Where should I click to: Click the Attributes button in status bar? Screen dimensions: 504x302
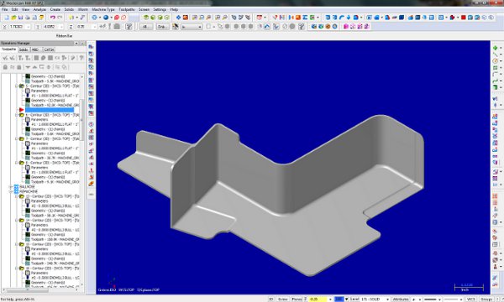click(x=401, y=299)
